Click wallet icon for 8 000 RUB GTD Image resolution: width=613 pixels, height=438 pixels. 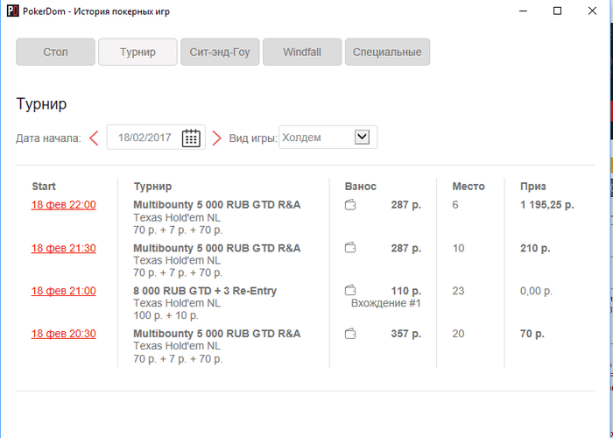[350, 291]
